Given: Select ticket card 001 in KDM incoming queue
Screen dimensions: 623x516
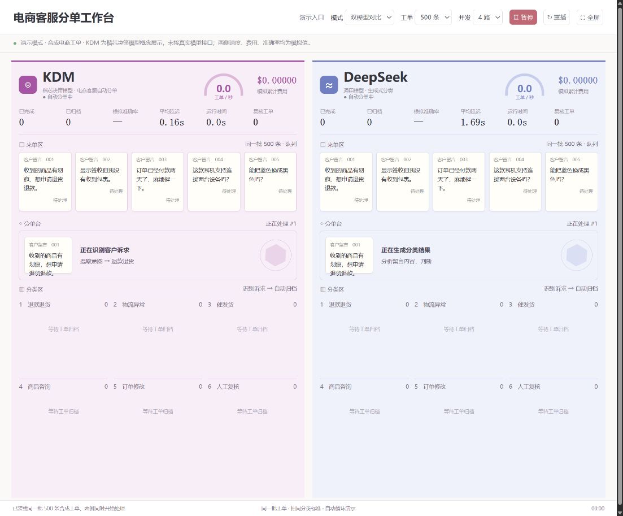Looking at the screenshot, I should (45, 181).
